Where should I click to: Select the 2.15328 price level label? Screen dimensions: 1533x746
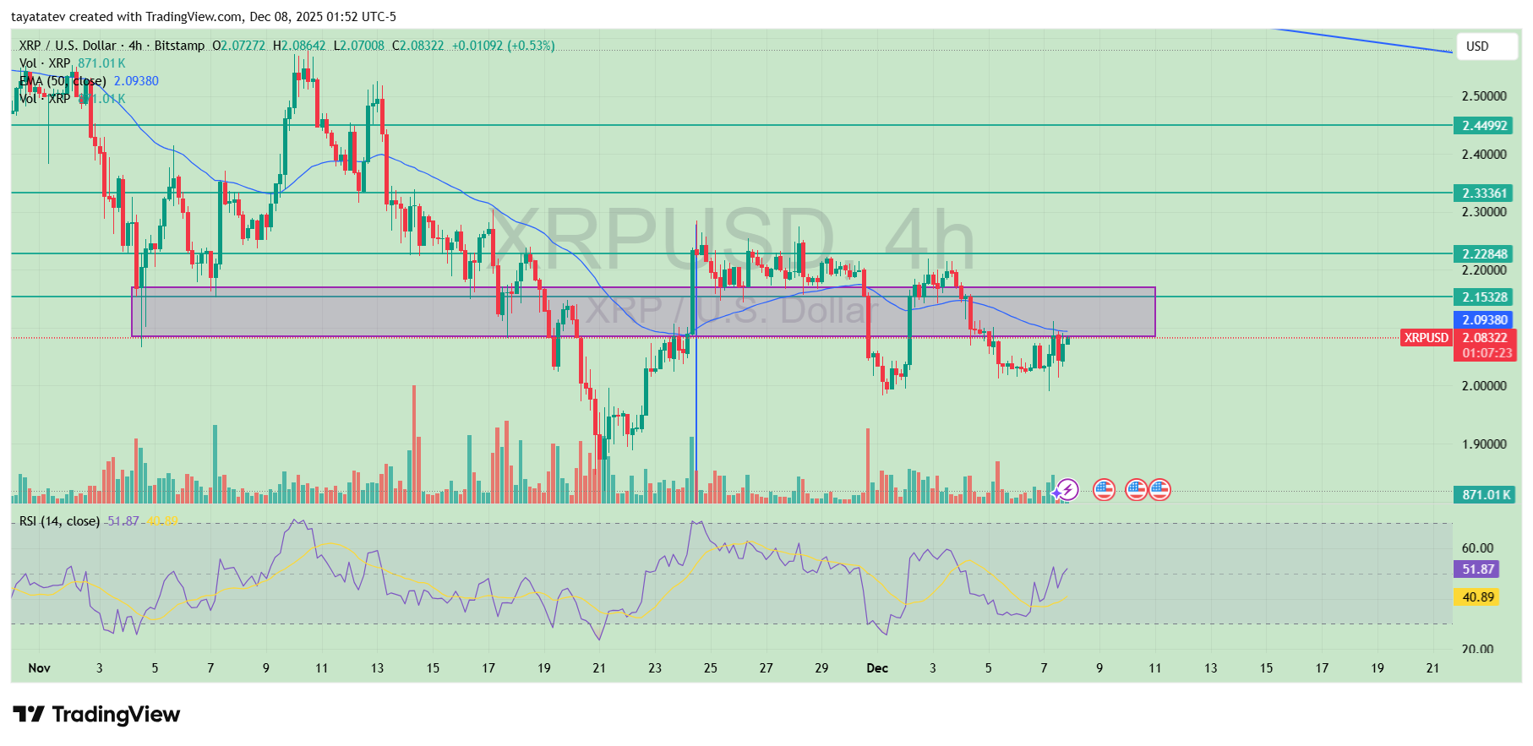(x=1483, y=297)
